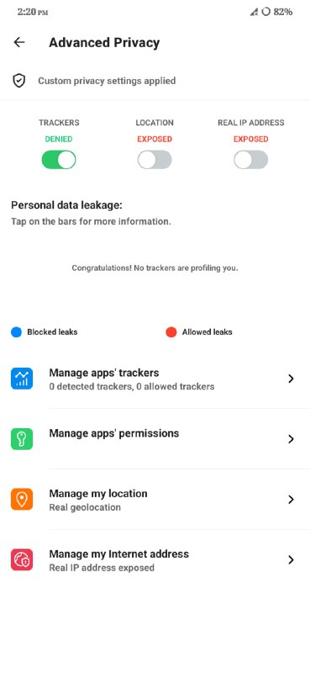This screenshot has width=310, height=673.
Task: Enable the Location protection toggle
Action: (x=155, y=160)
